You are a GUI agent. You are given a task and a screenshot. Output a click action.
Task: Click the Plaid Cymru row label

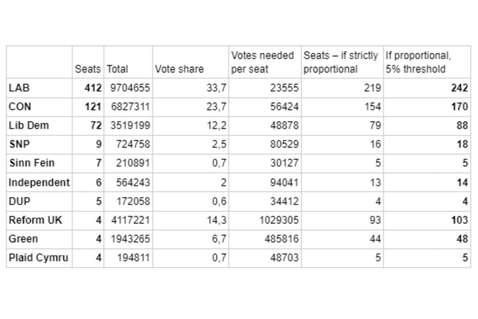(39, 257)
